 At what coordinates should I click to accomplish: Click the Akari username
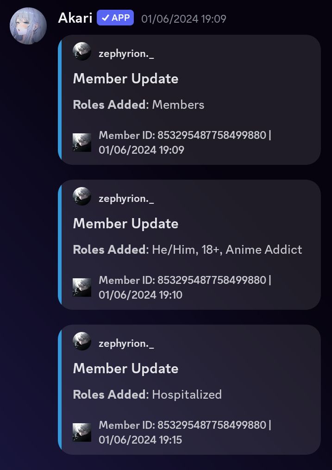(75, 18)
